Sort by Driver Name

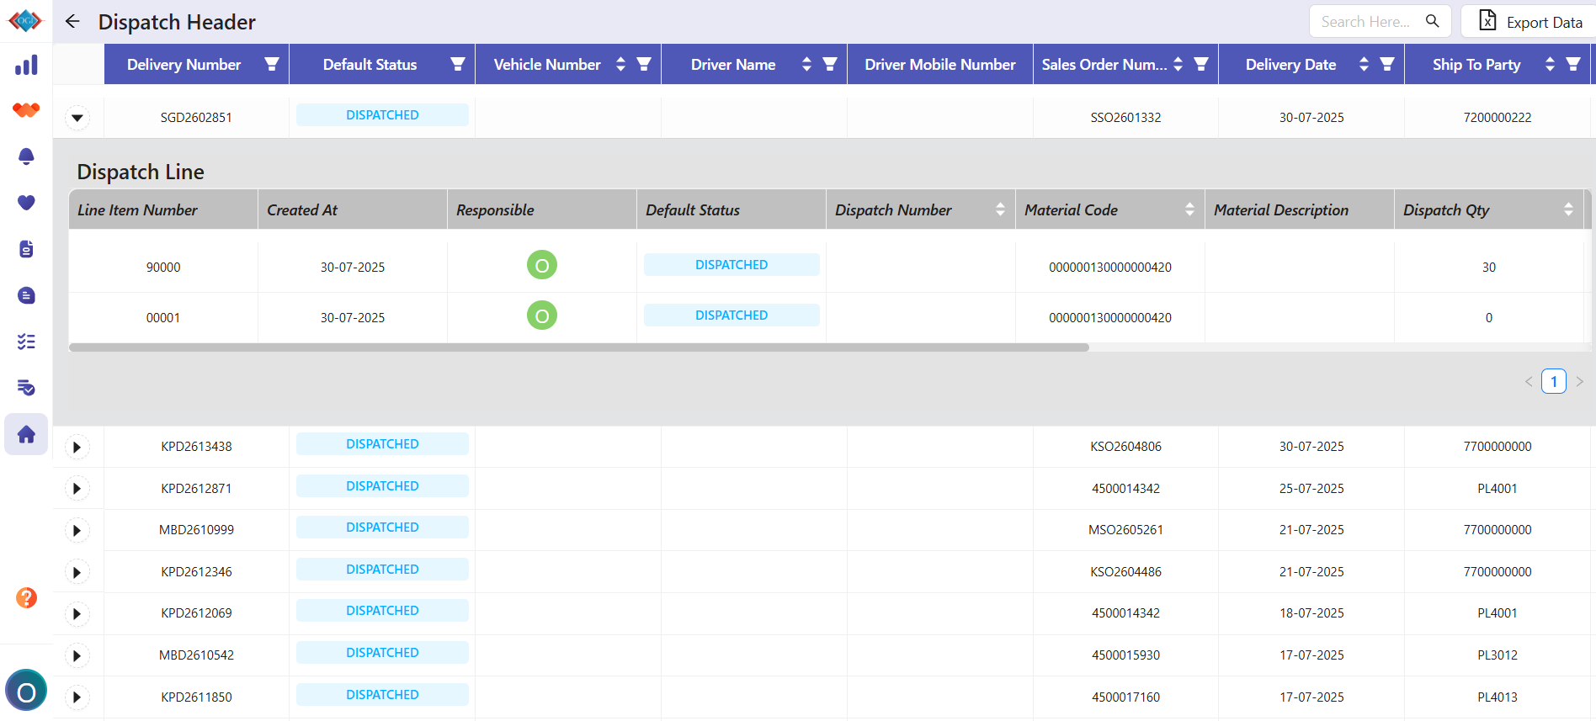point(806,64)
